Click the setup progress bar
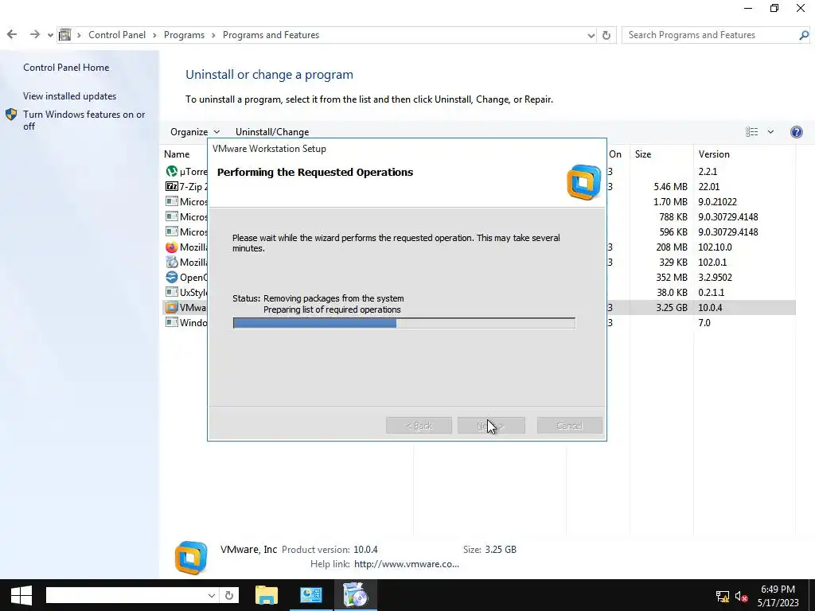 click(404, 323)
